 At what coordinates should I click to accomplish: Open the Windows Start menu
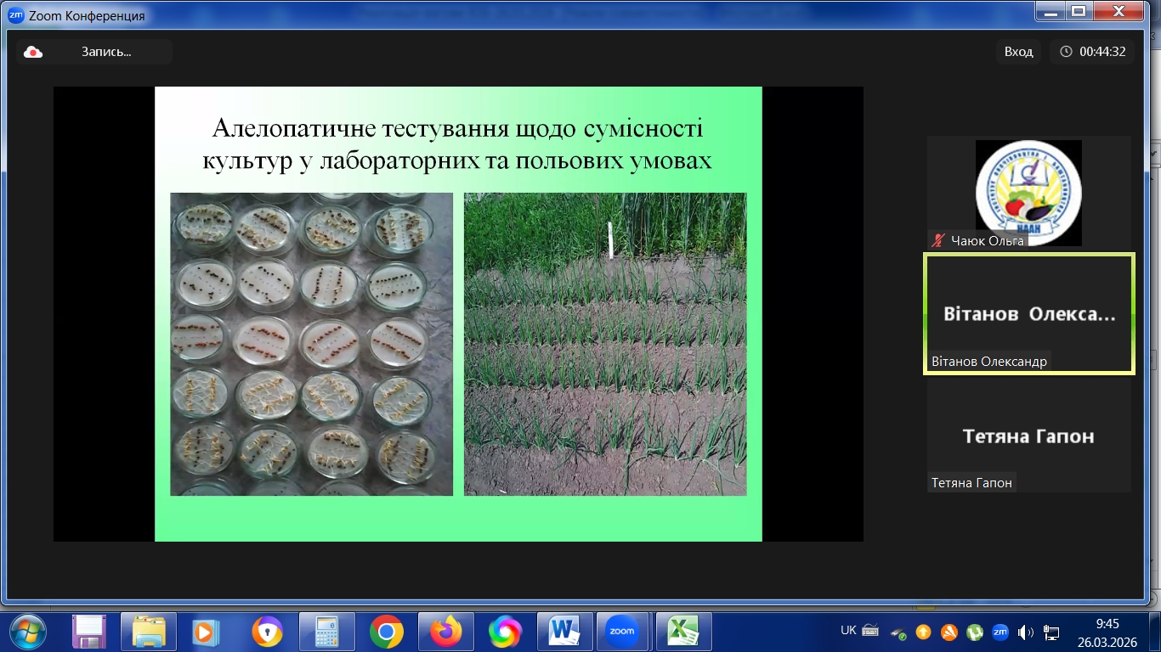[x=29, y=631]
